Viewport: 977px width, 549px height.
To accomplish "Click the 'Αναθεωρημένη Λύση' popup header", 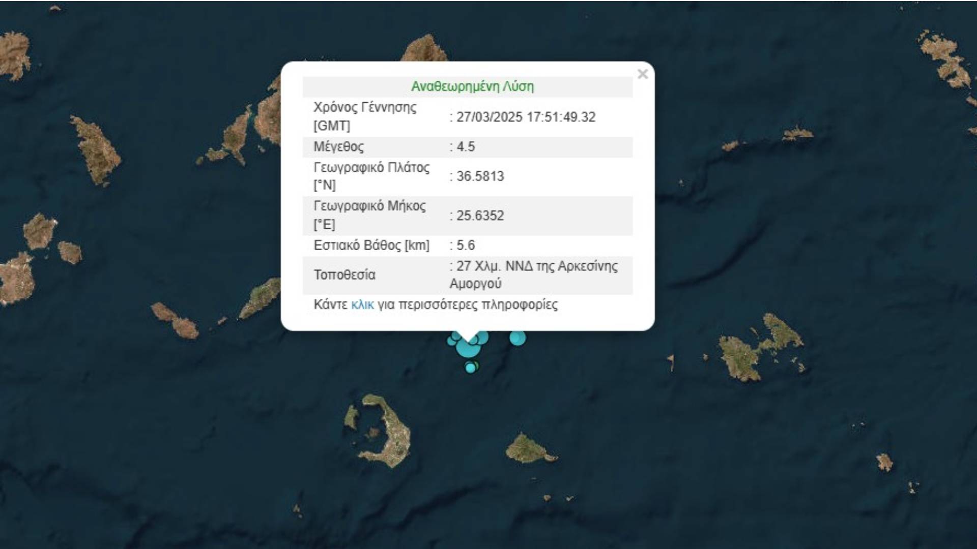I will (472, 86).
